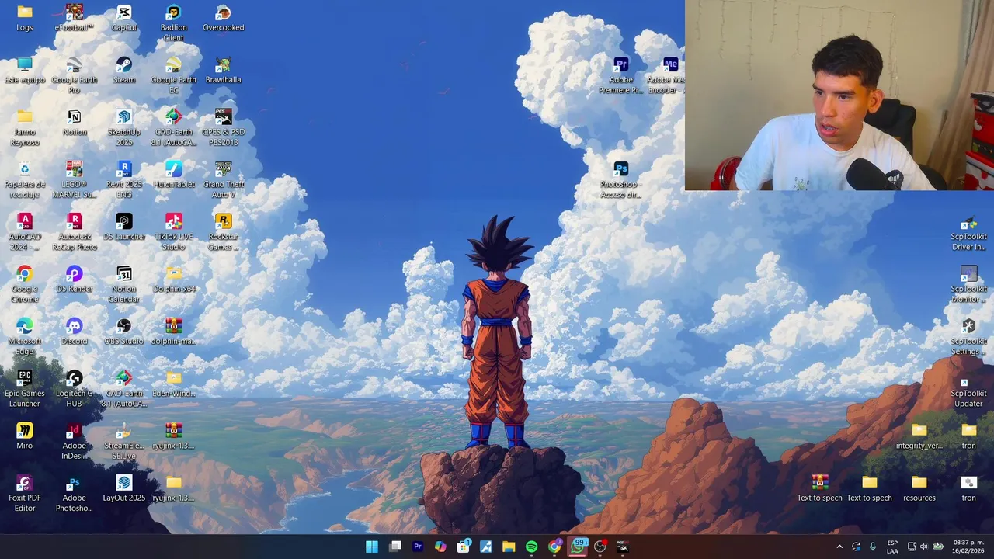Switch to Spotify in taskbar
Screen dimensions: 994x559
tap(531, 547)
